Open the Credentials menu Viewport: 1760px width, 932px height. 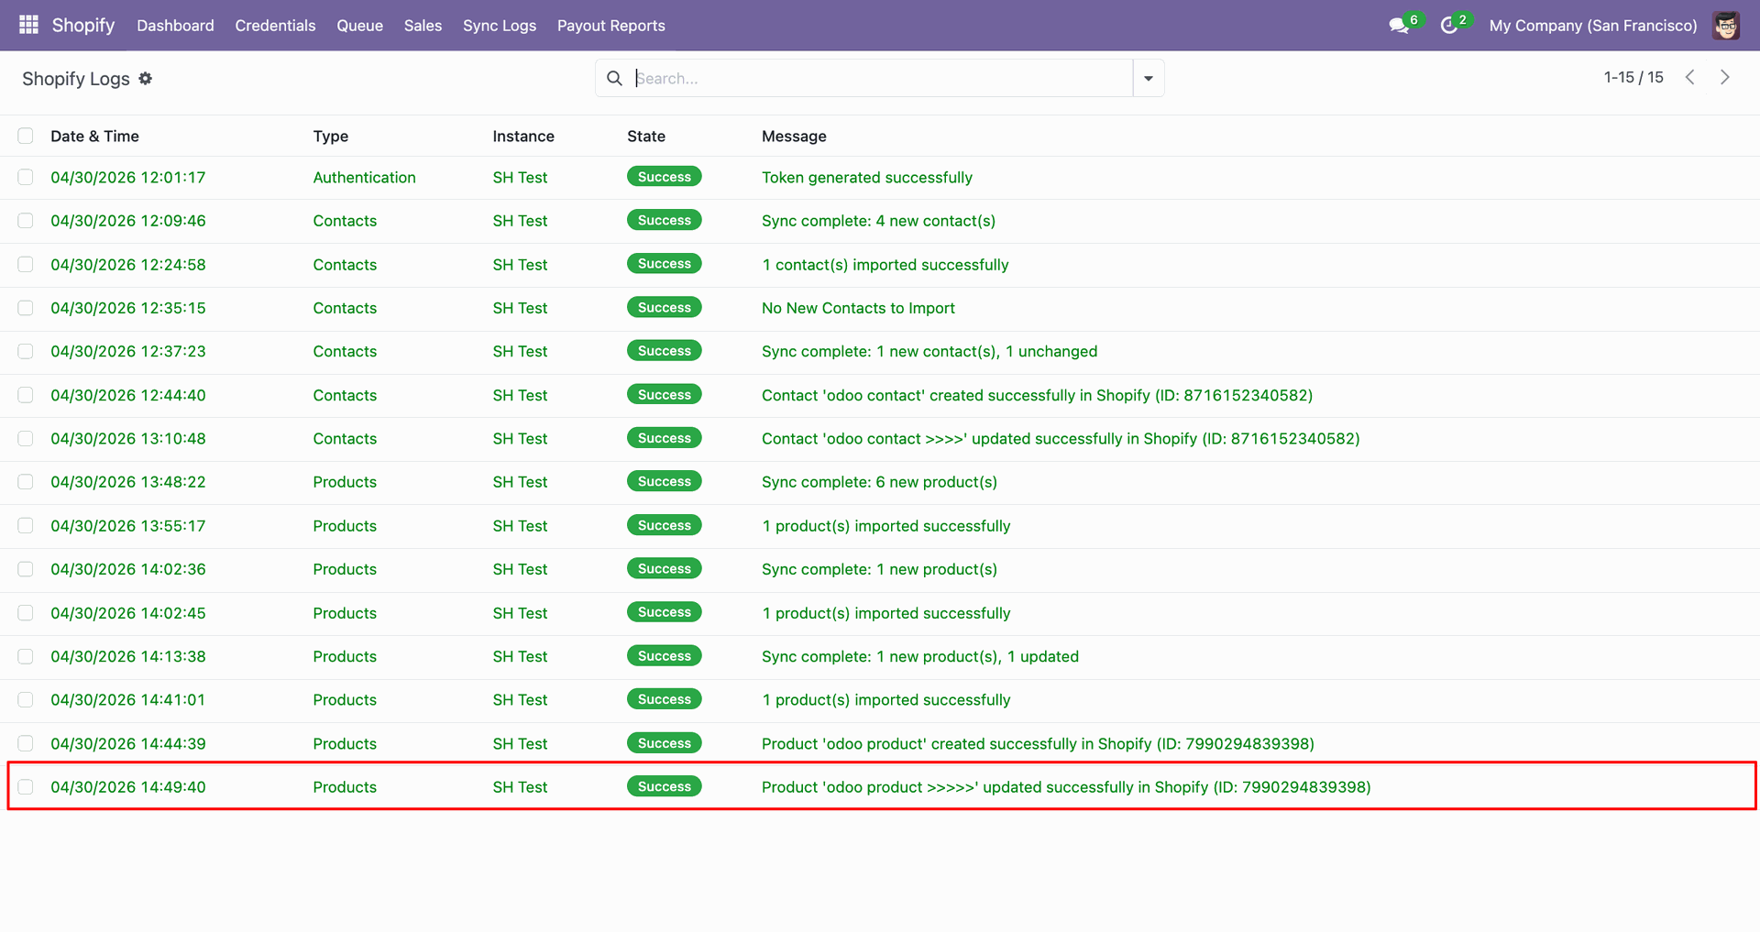pyautogui.click(x=275, y=26)
